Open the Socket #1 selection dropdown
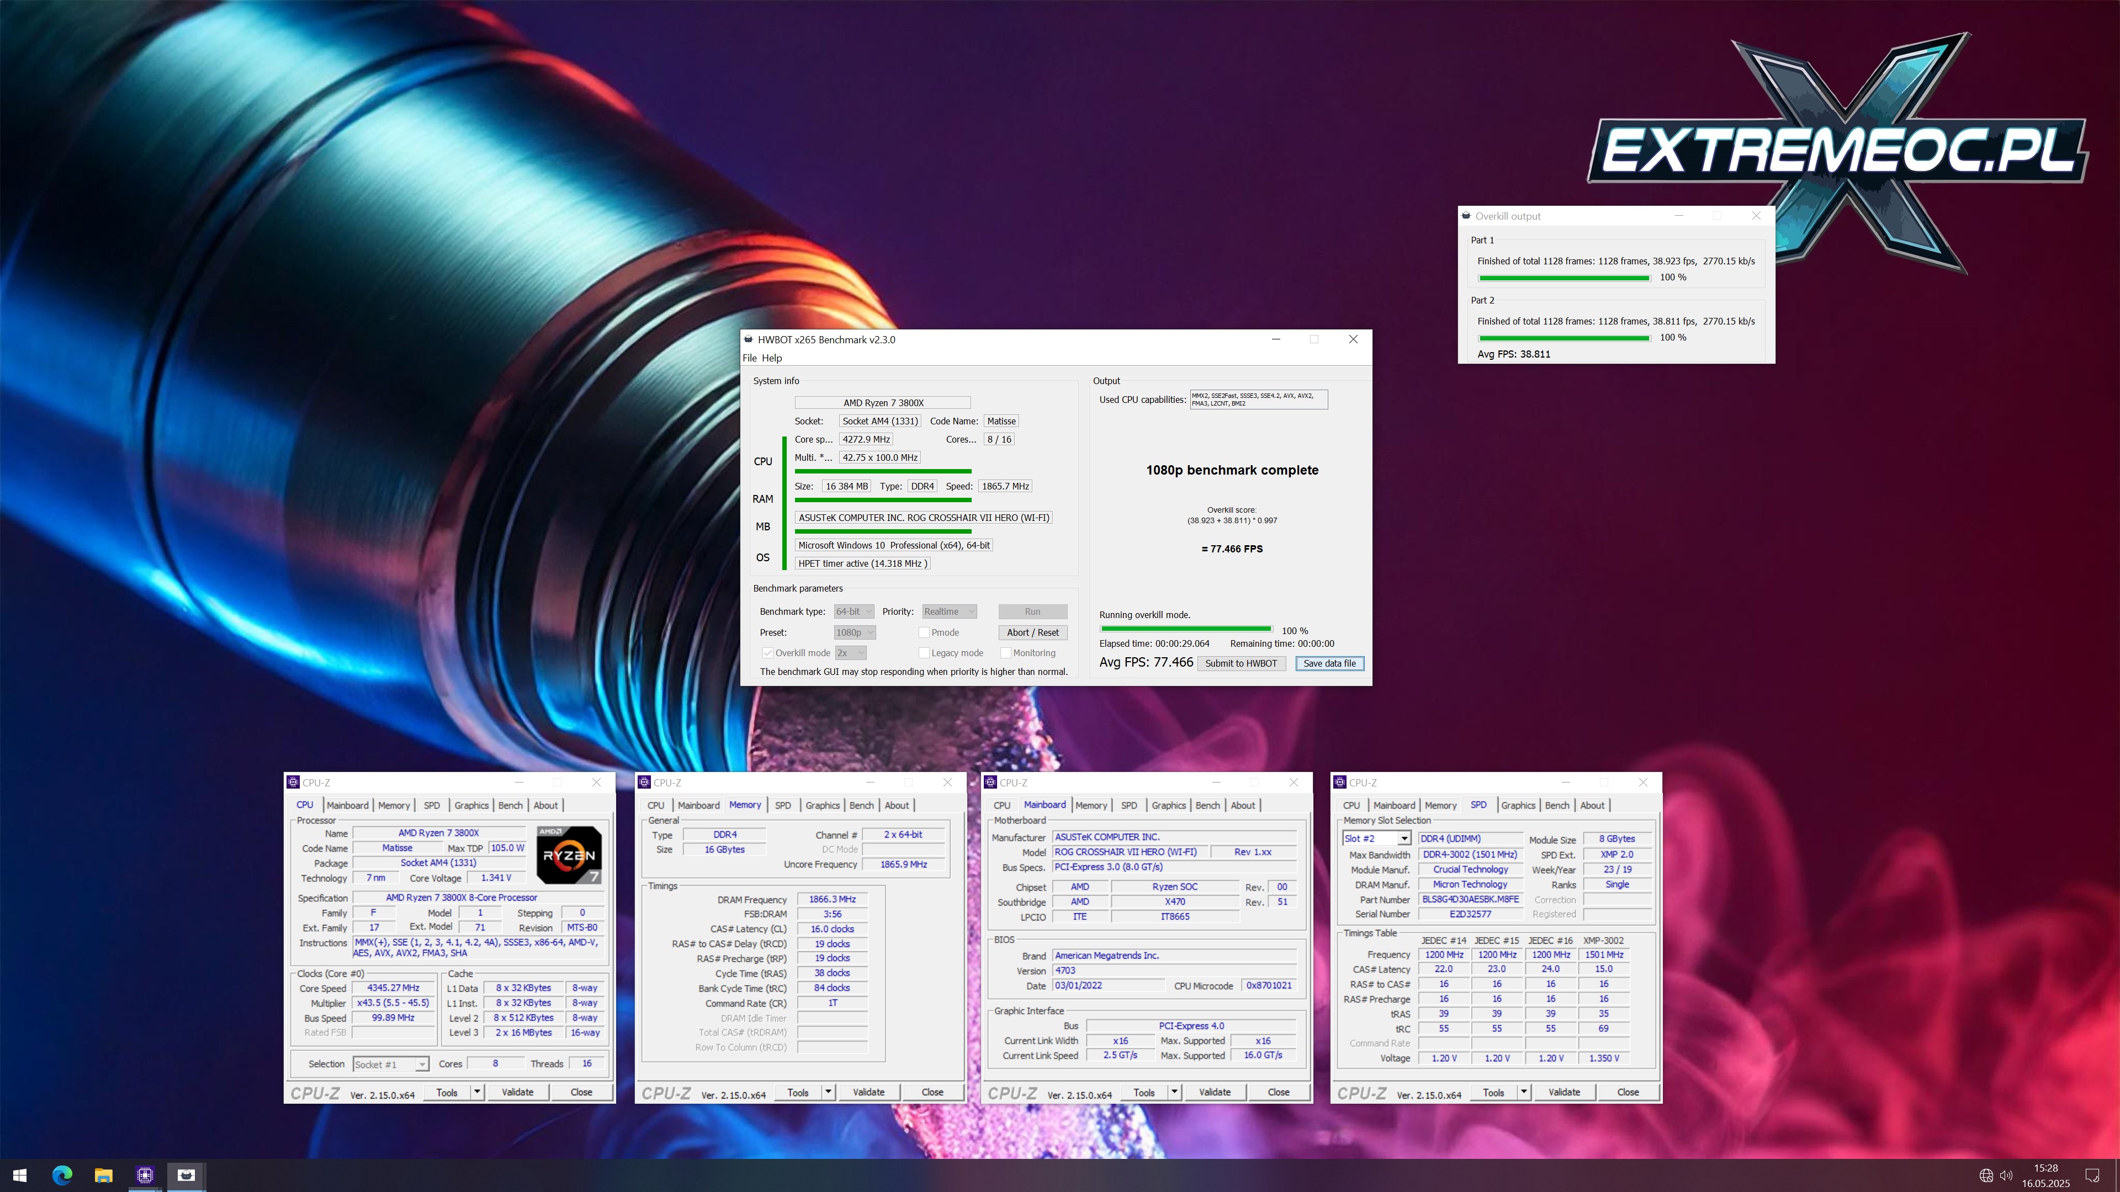This screenshot has width=2120, height=1192. point(391,1065)
